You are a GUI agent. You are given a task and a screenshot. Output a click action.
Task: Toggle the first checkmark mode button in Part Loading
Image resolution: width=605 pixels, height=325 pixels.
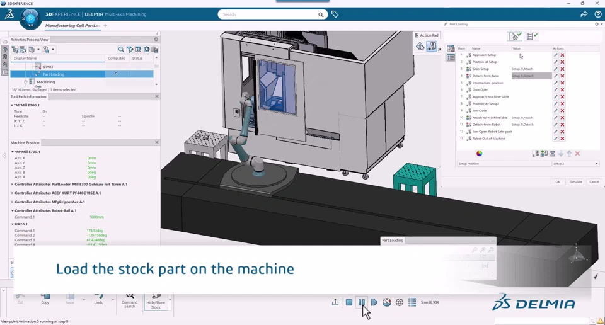(515, 37)
